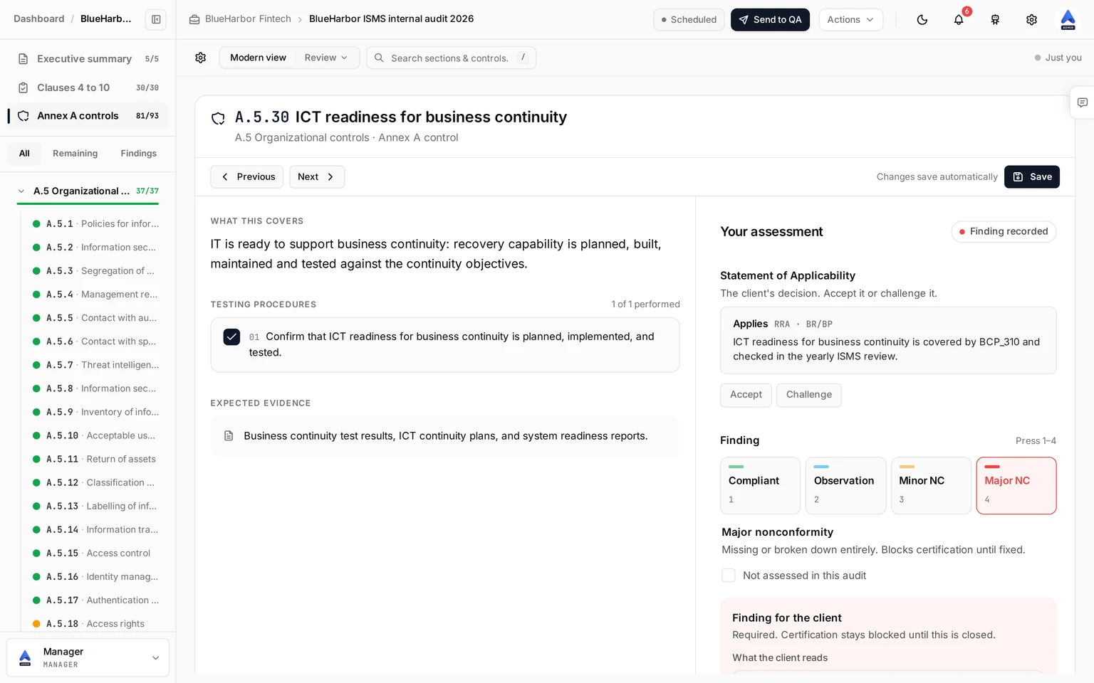Challenge the Statement of Applicability
Viewport: 1094px width, 683px height.
(x=808, y=395)
